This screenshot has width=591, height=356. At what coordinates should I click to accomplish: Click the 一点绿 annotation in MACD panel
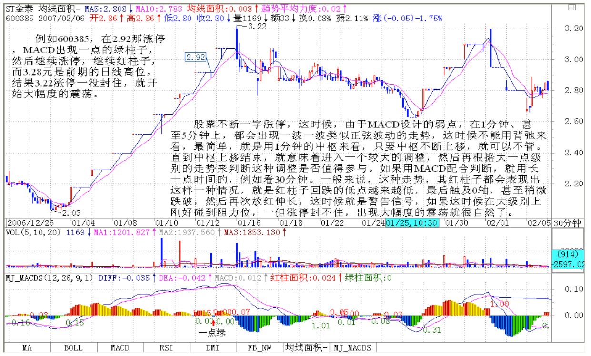point(212,332)
